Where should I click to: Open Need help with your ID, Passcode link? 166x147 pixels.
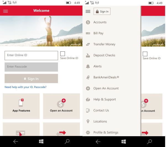pyautogui.click(x=25, y=87)
